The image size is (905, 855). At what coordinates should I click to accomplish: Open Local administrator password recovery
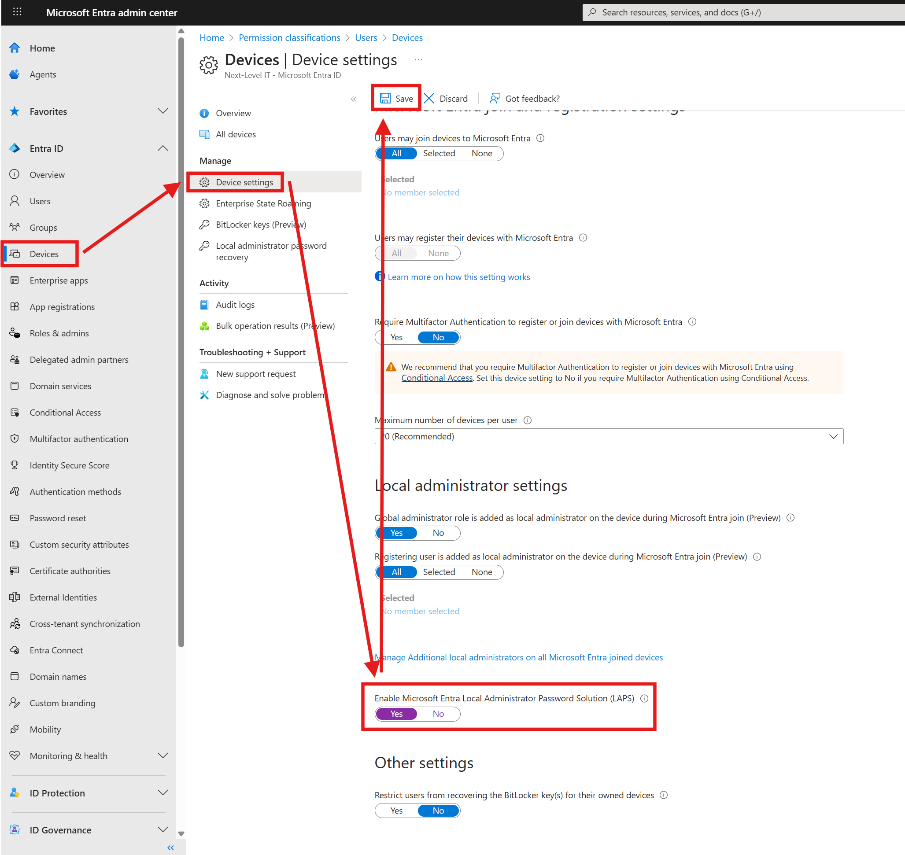[271, 251]
